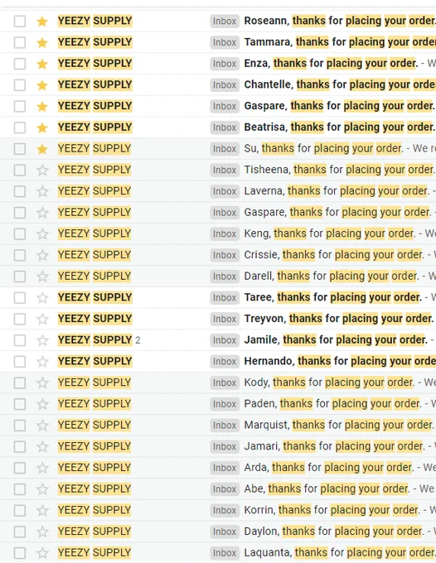This screenshot has height=563, width=436.
Task: Open 'Arda, thanks for placing your order'
Action: point(329,468)
